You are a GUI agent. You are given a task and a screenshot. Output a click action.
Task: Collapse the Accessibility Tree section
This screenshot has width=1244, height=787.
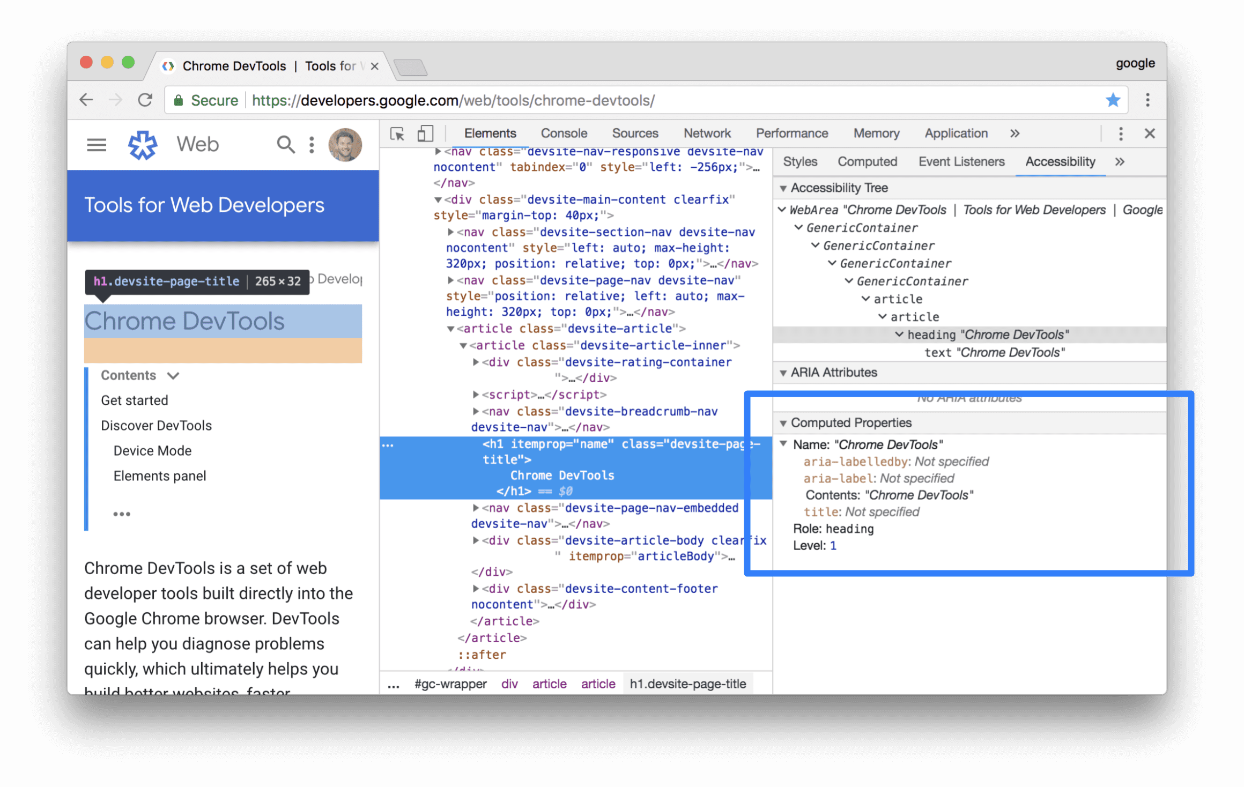point(785,188)
